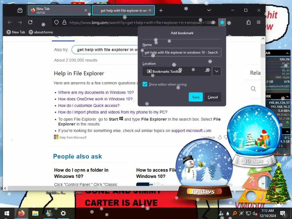The height and width of the screenshot is (219, 292).
Task: Edit the bookmark Name field
Action: (x=182, y=52)
